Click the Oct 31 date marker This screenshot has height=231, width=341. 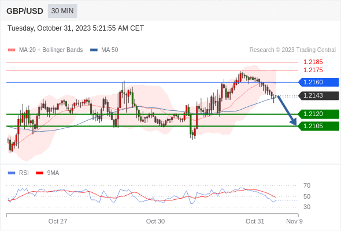pos(255,221)
